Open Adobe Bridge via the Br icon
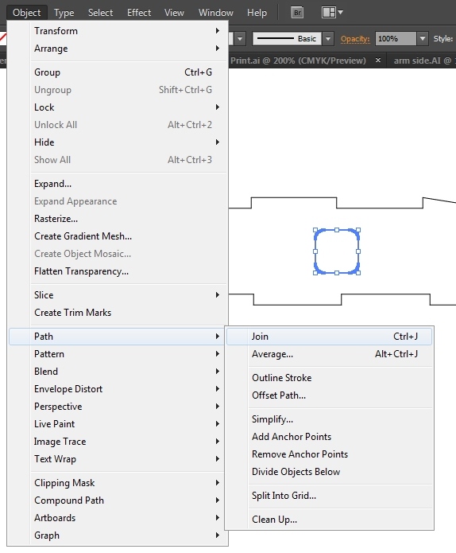 pos(298,13)
